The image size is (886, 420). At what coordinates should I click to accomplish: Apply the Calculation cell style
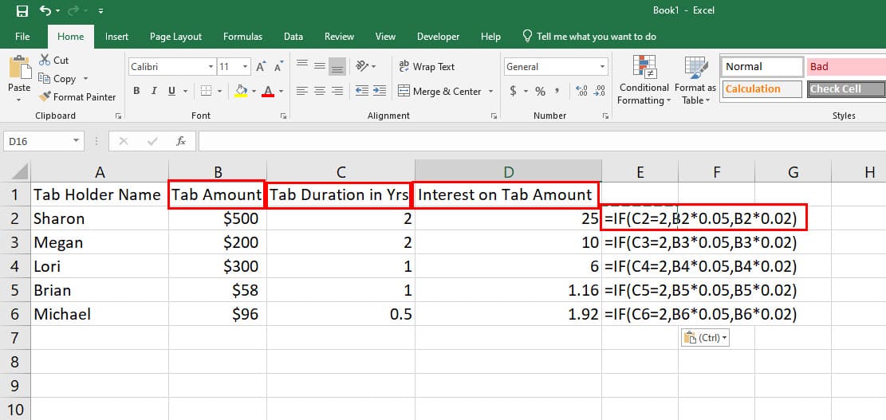pyautogui.click(x=762, y=88)
